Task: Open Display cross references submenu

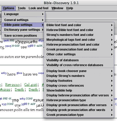Action: click(79, 86)
